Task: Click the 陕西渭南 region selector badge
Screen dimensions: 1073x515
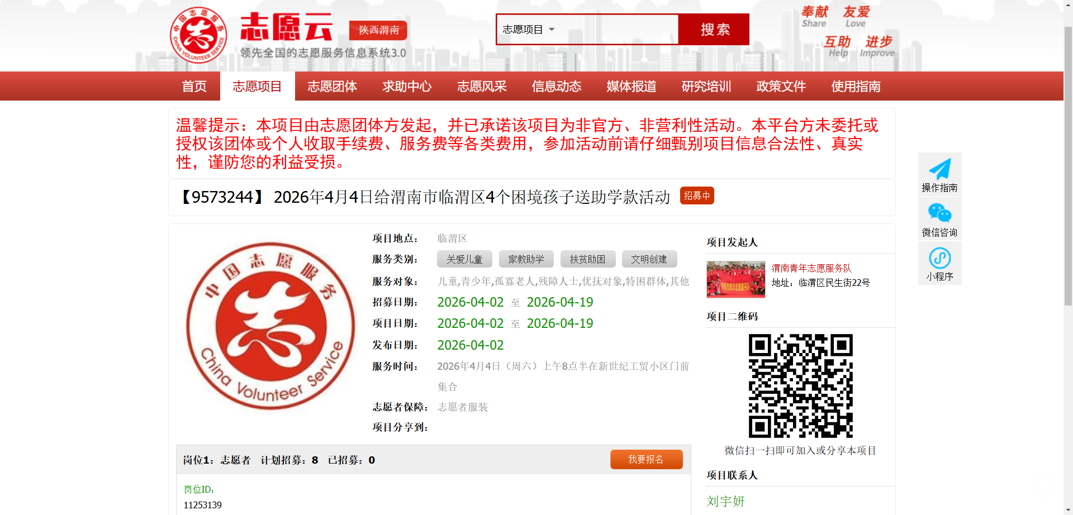Action: [378, 30]
